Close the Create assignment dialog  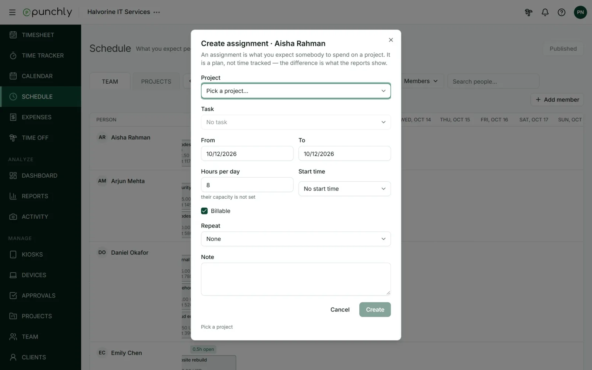point(391,40)
